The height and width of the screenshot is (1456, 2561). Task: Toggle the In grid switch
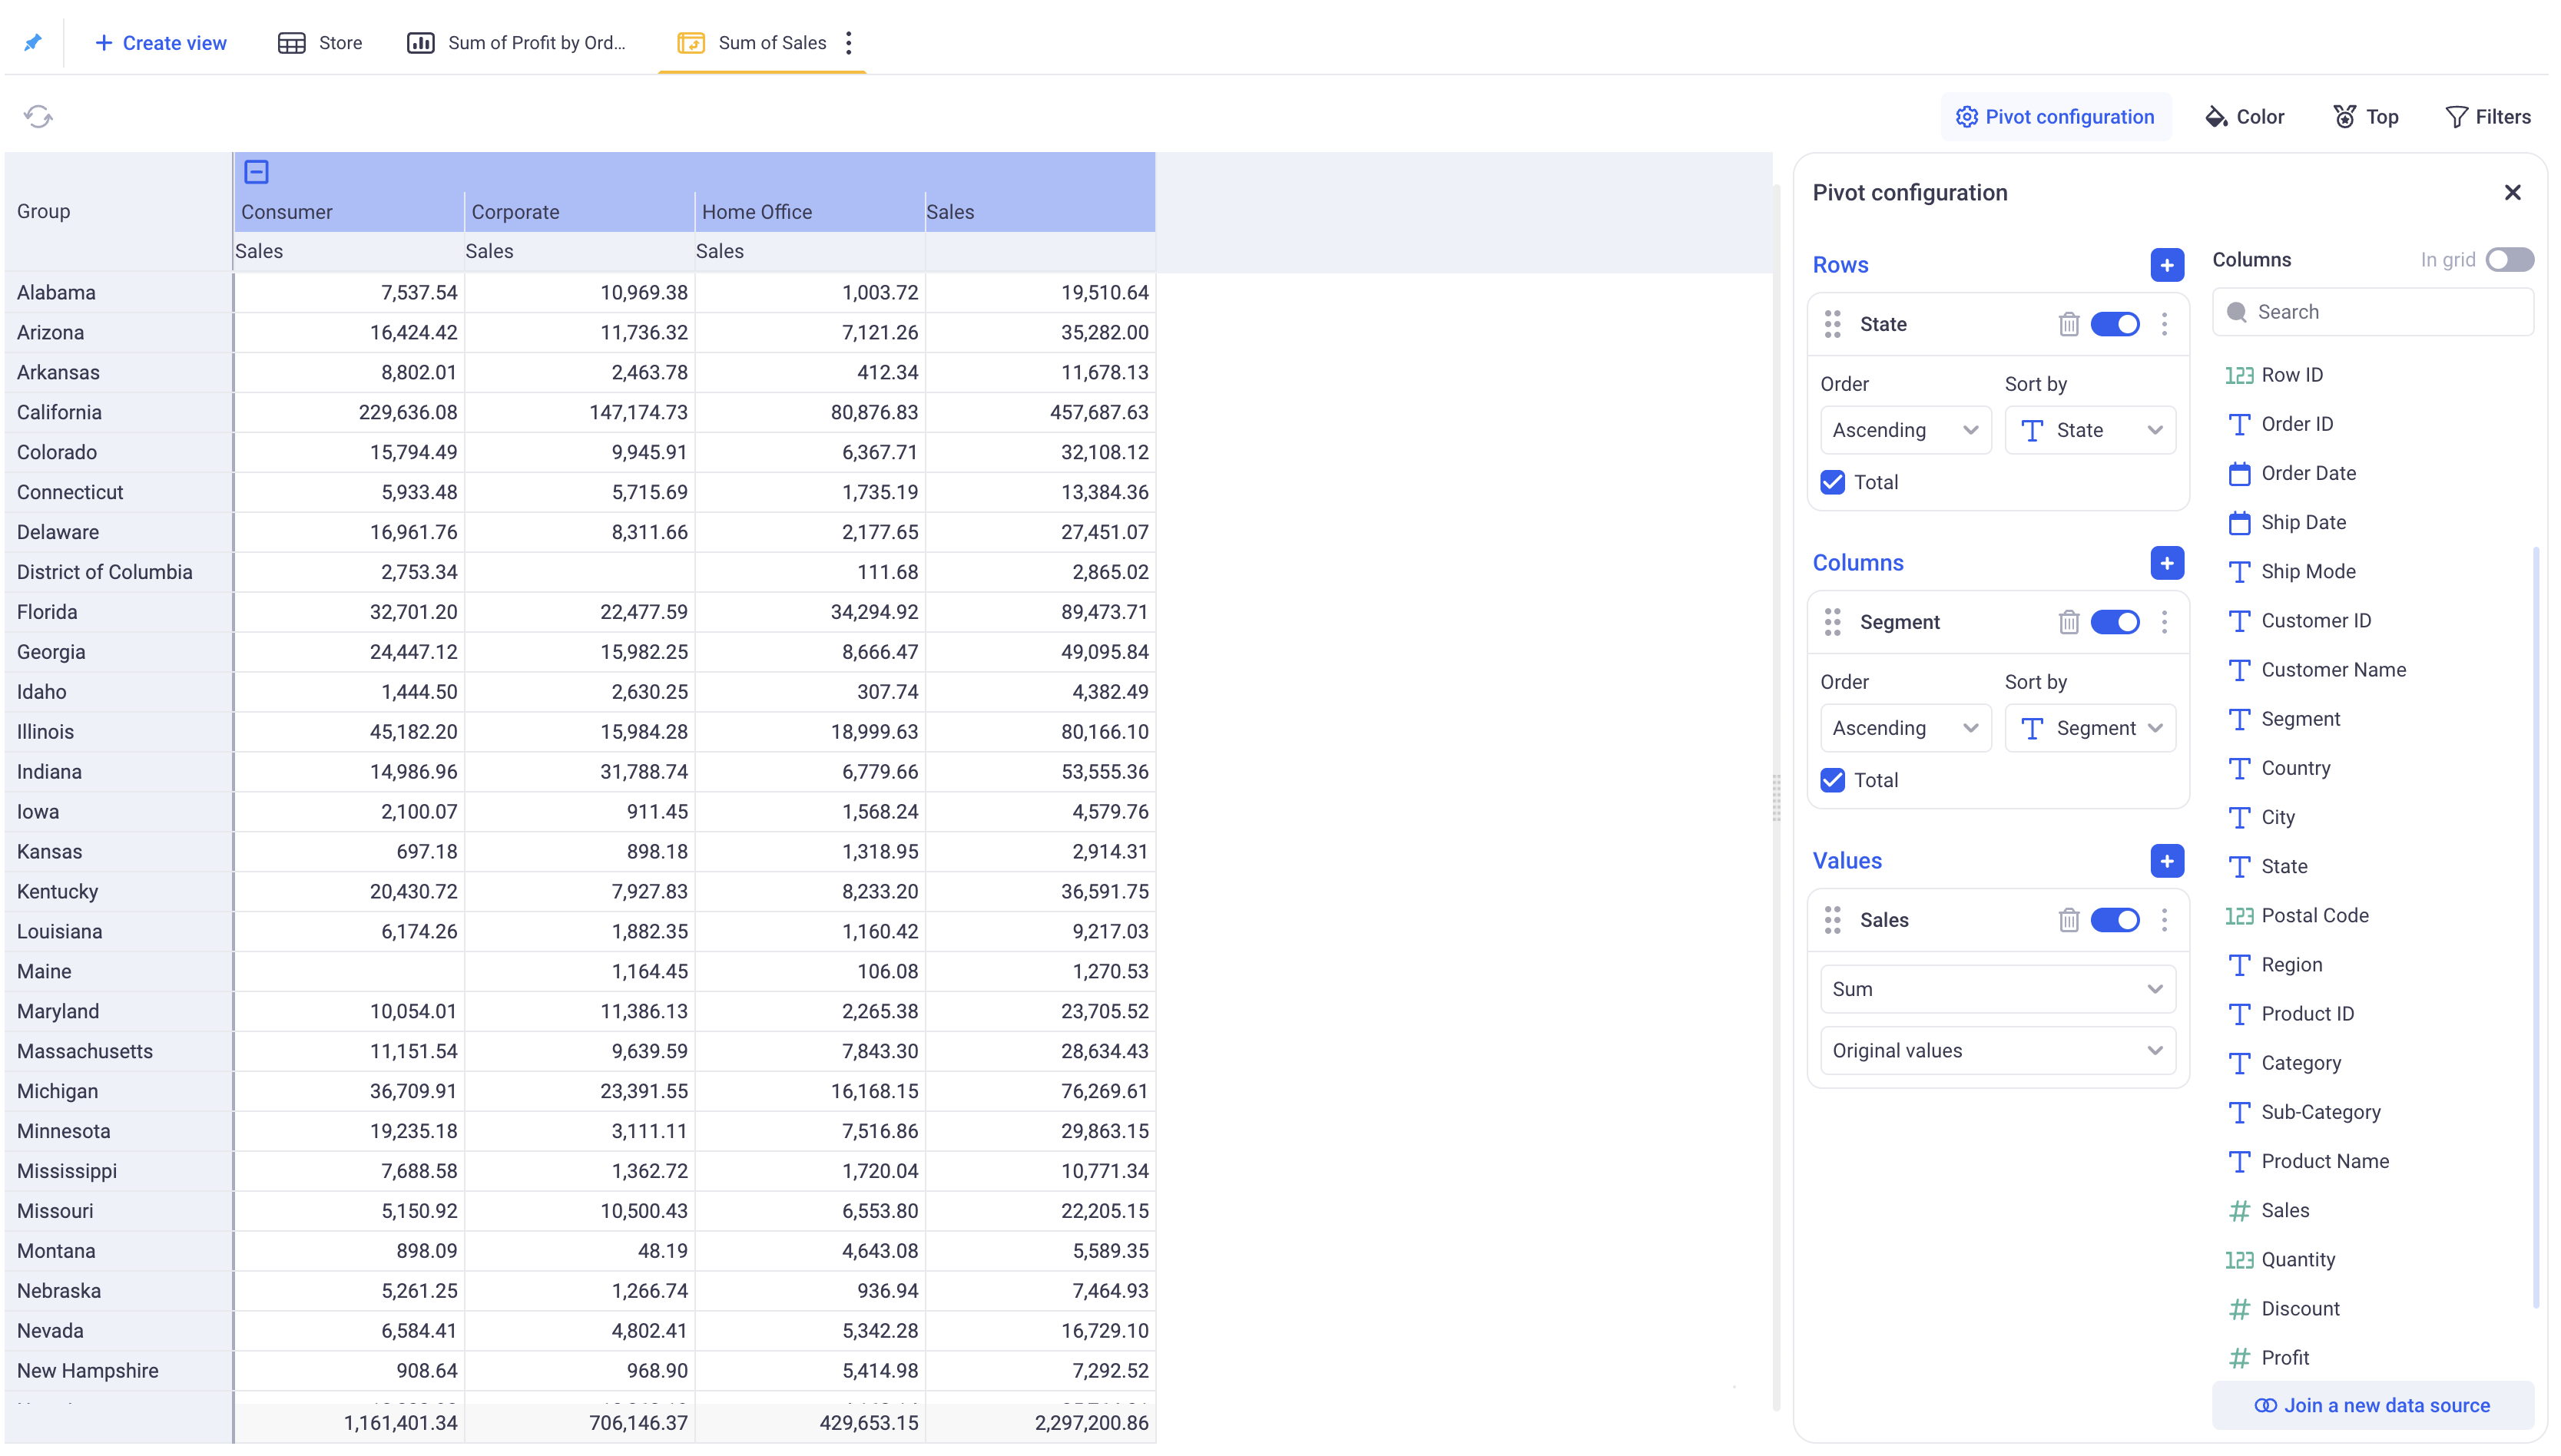pos(2509,260)
